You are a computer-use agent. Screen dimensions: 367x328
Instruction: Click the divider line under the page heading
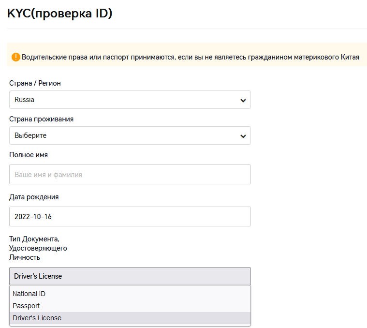click(x=187, y=28)
